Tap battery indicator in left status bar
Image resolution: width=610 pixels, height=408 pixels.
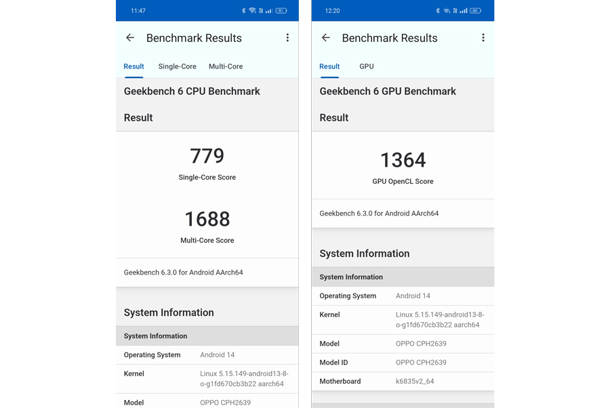[x=281, y=10]
